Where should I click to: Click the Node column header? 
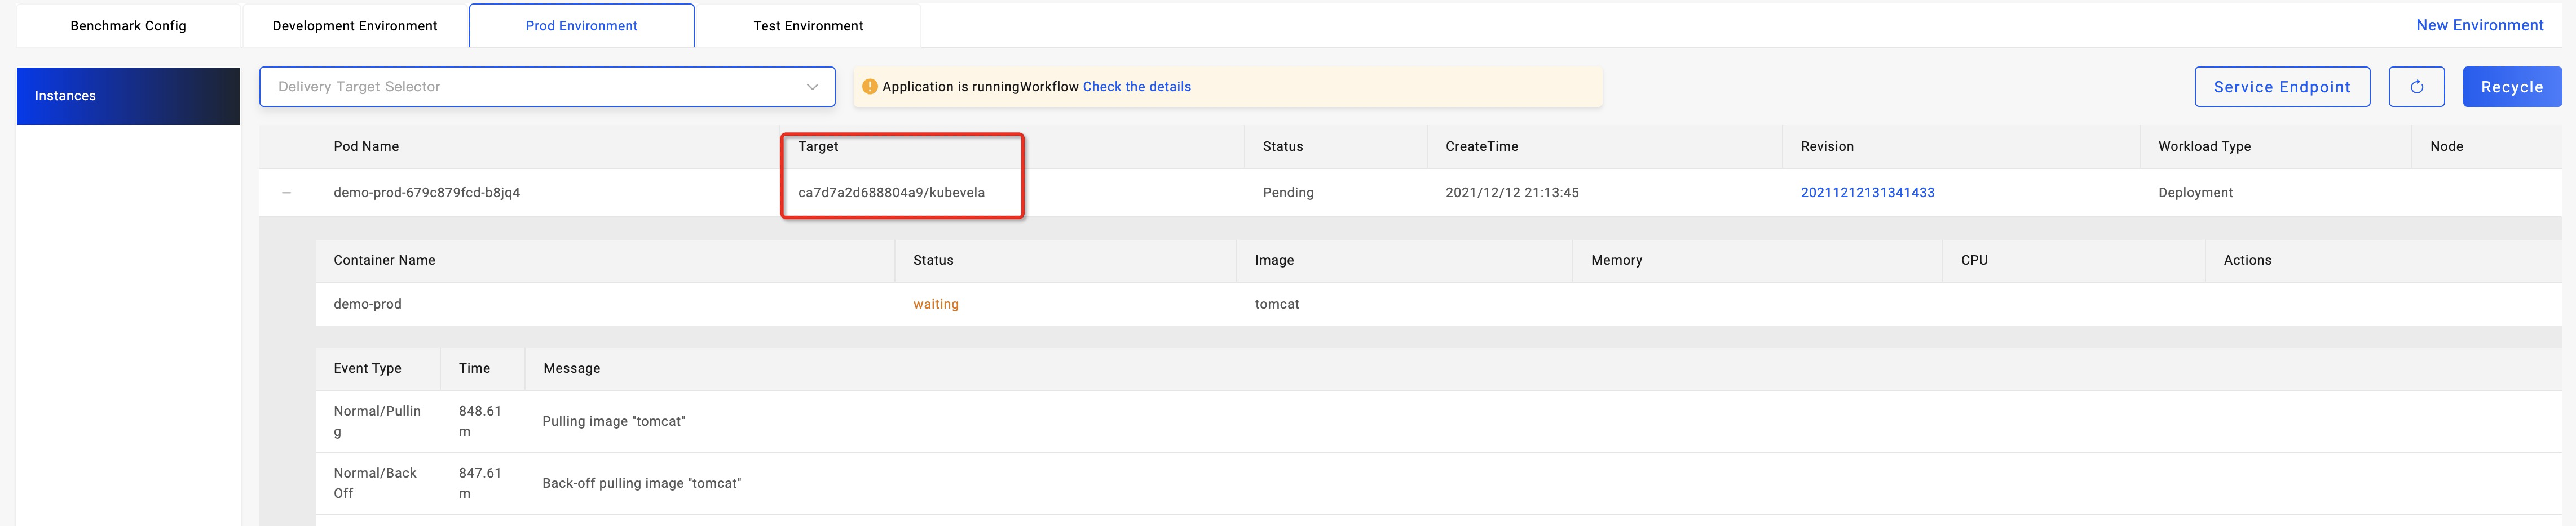click(x=2446, y=147)
